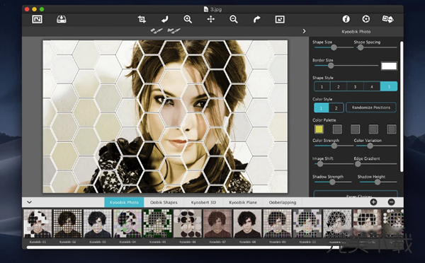Click the save-to-disk icon in the toolbar

(x=61, y=19)
